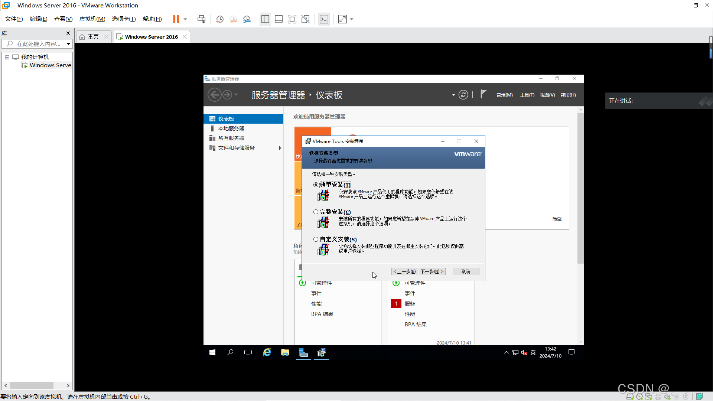
Task: Click the manage menu icon in Server Manager
Action: coord(504,95)
